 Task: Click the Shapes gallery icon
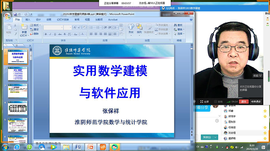coord(131,28)
